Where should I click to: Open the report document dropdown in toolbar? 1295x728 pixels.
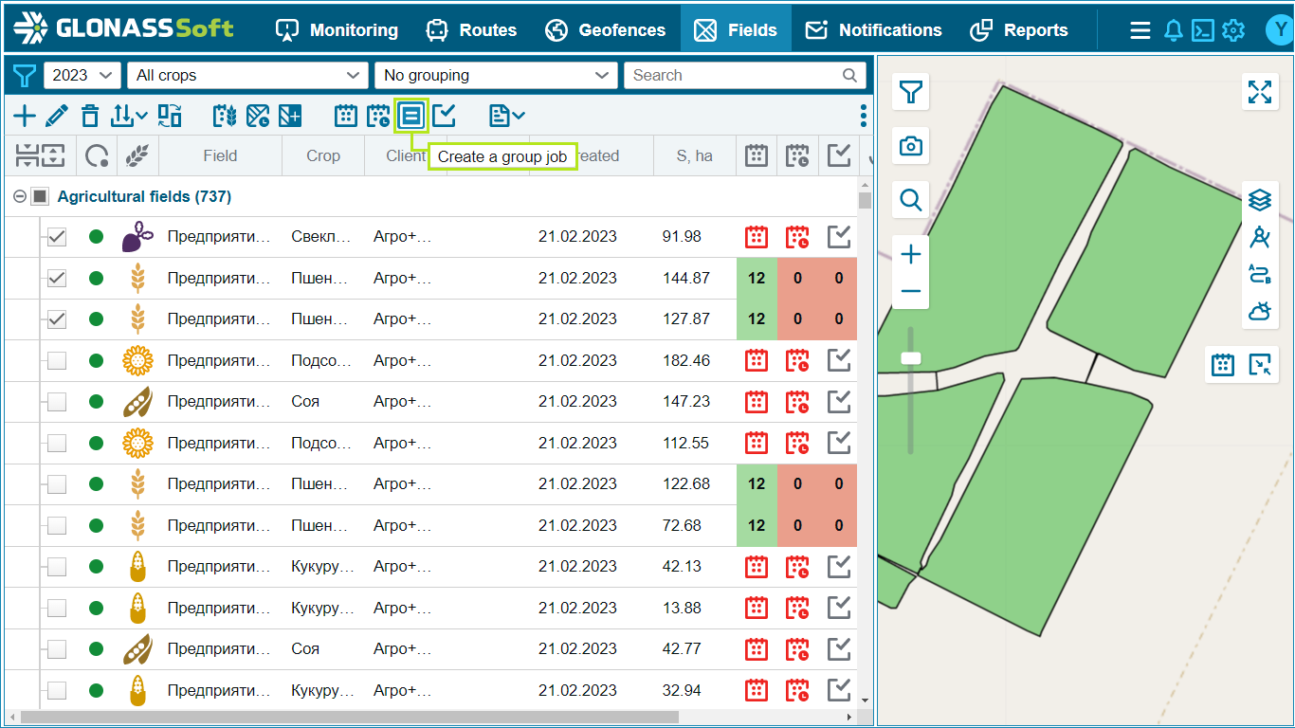pyautogui.click(x=507, y=116)
